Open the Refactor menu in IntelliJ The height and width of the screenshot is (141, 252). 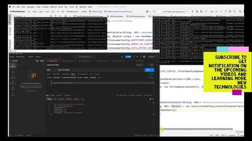pos(54,7)
